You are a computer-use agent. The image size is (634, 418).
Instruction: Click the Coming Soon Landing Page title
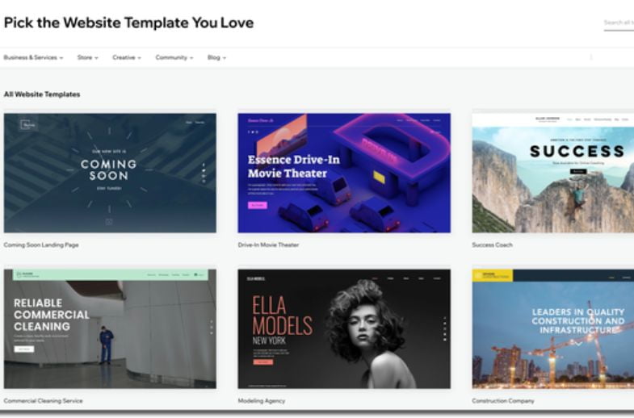[41, 245]
